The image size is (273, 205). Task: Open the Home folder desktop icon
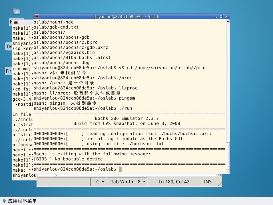click(x=17, y=11)
